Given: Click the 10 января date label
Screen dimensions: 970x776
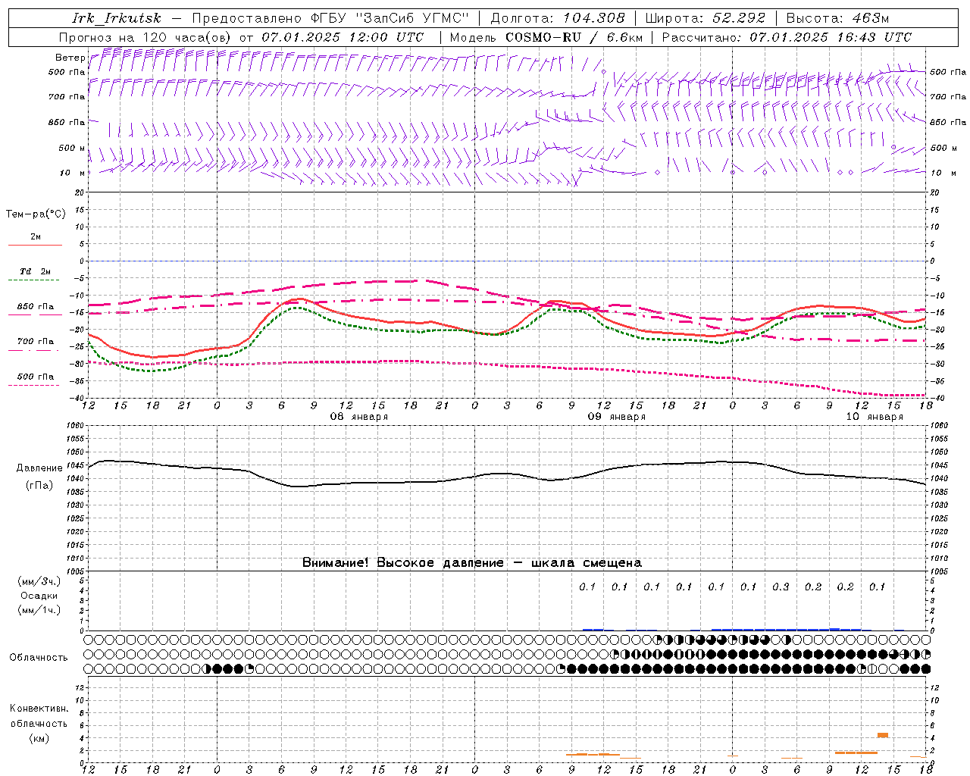Looking at the screenshot, I should tap(875, 417).
